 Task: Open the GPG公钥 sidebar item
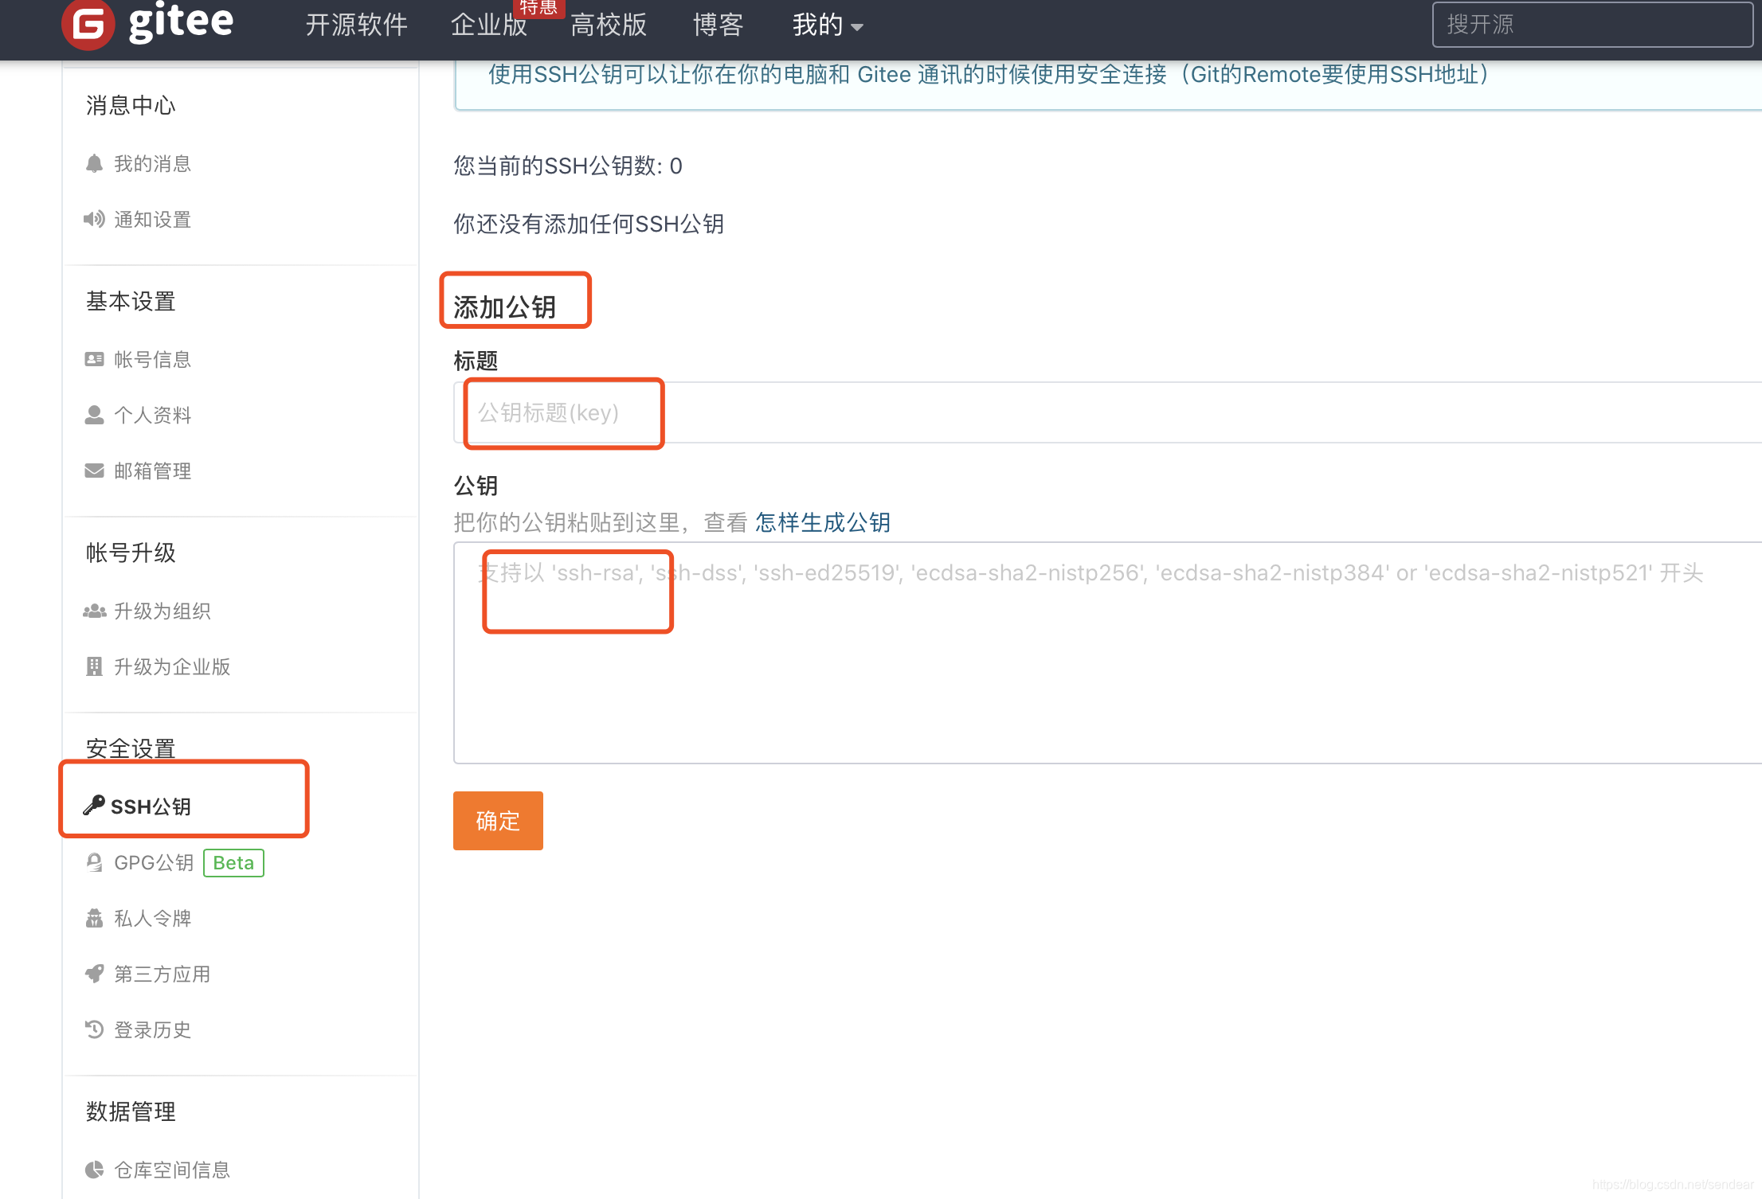point(154,862)
